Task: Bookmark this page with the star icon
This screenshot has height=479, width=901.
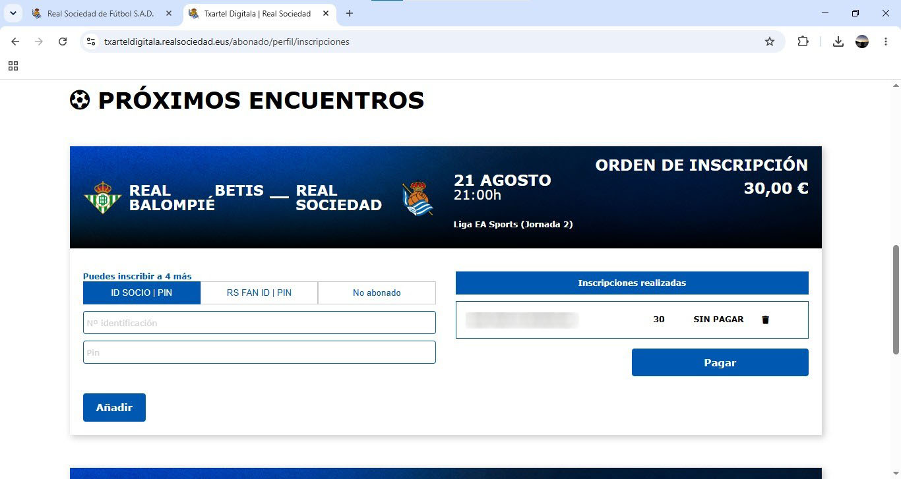Action: tap(769, 42)
